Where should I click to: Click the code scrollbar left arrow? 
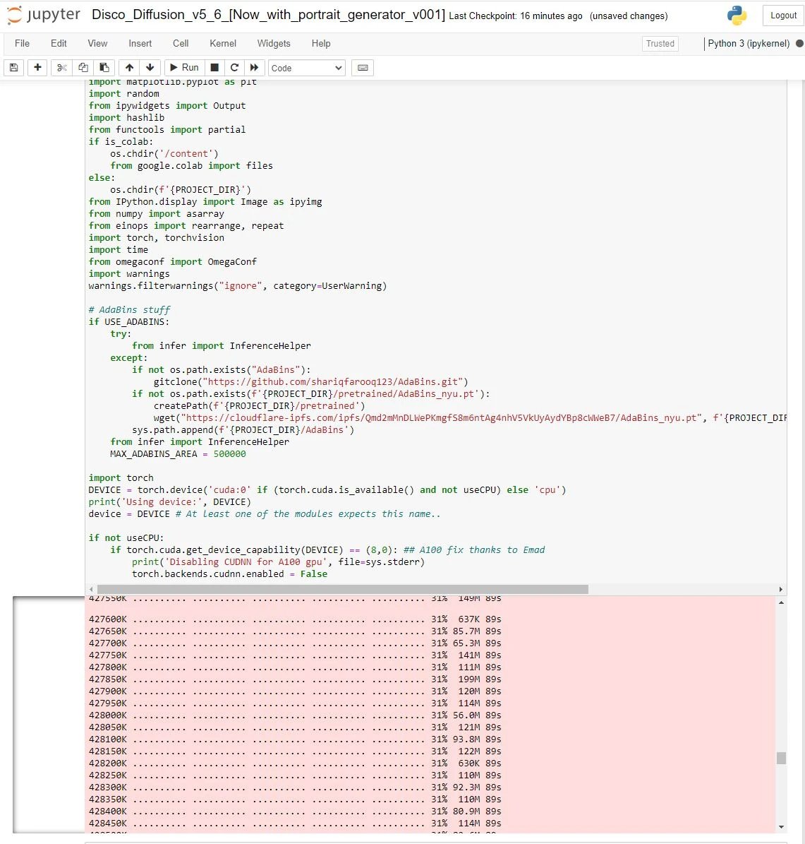click(x=91, y=590)
